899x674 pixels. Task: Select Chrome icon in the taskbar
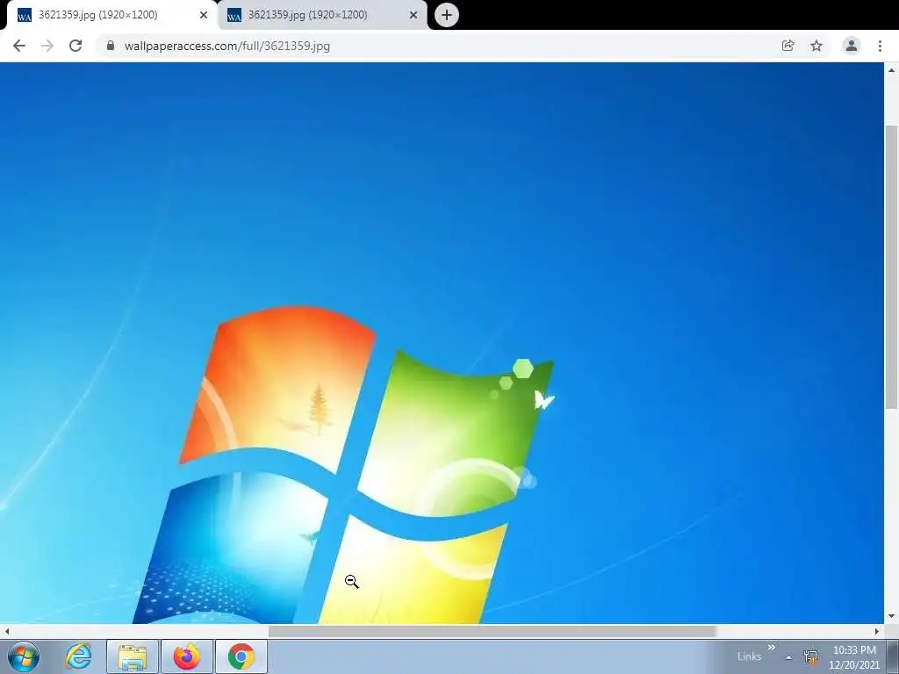[241, 656]
